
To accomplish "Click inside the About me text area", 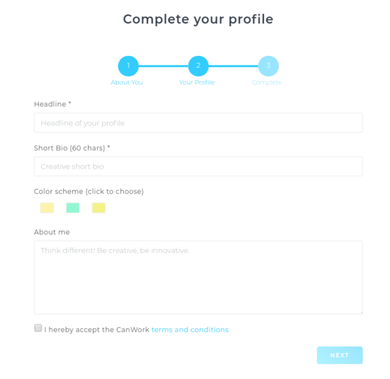I will coord(198,277).
